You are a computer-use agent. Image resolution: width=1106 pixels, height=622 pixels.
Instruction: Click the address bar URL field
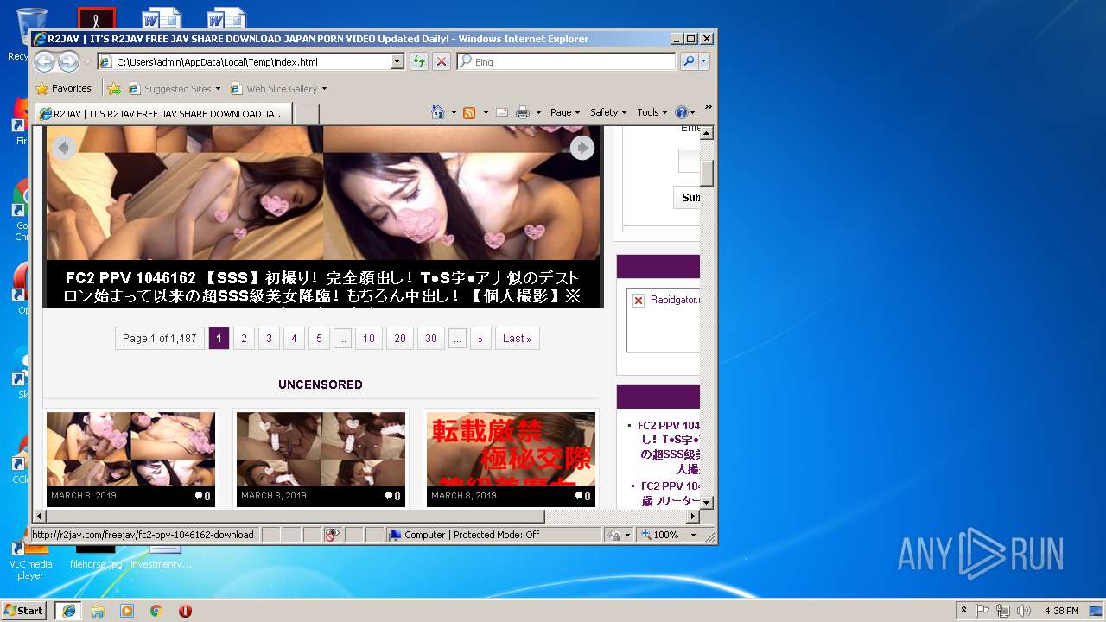pyautogui.click(x=252, y=61)
